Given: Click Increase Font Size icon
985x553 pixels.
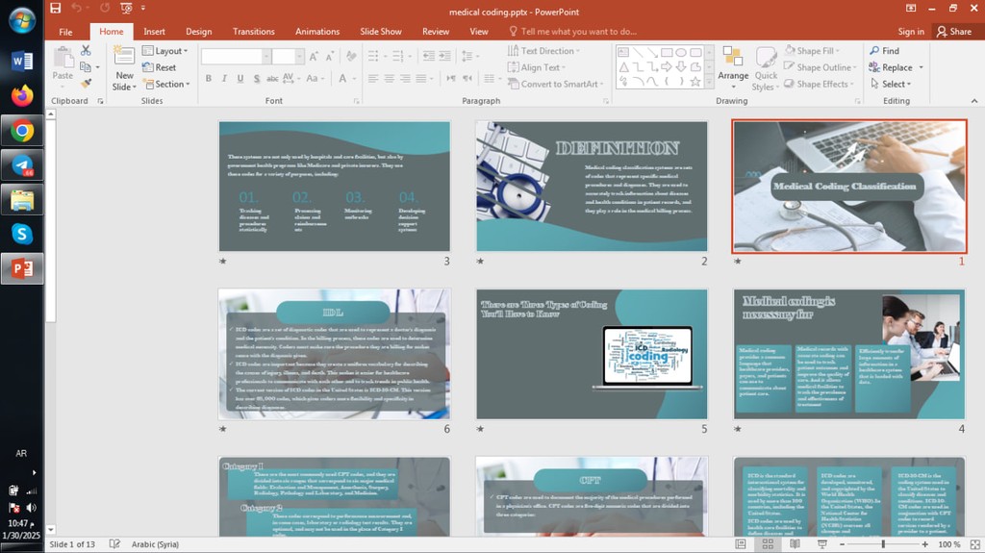Looking at the screenshot, I should tap(314, 57).
